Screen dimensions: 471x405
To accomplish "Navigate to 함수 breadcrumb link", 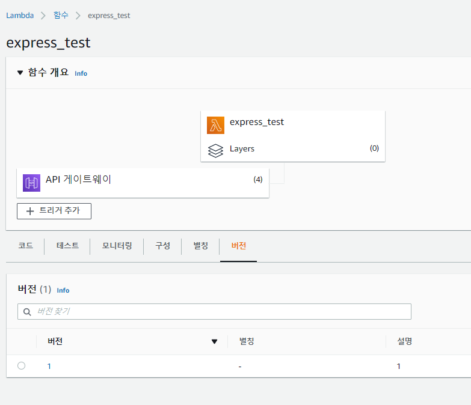I will (61, 15).
